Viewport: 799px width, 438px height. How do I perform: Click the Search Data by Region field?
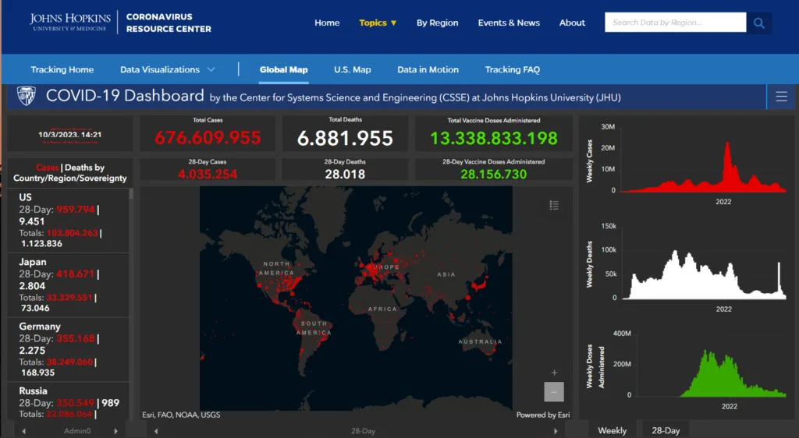point(675,23)
